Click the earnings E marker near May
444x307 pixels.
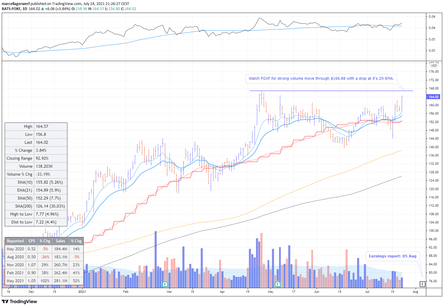pyautogui.click(x=278, y=284)
